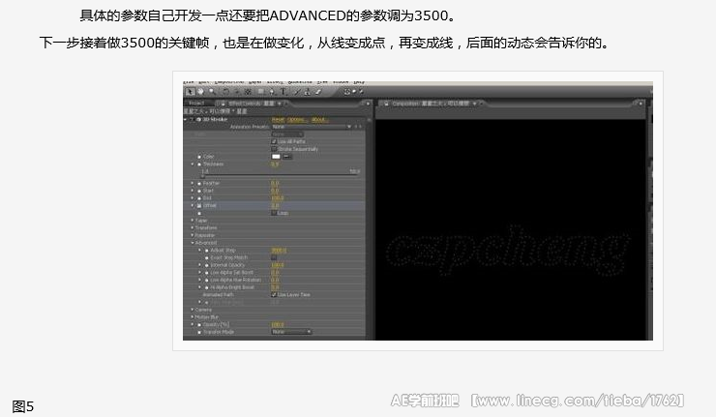This screenshot has height=417, width=716.
Task: Toggle the Stroke Sequentially checkbox
Action: tap(274, 149)
